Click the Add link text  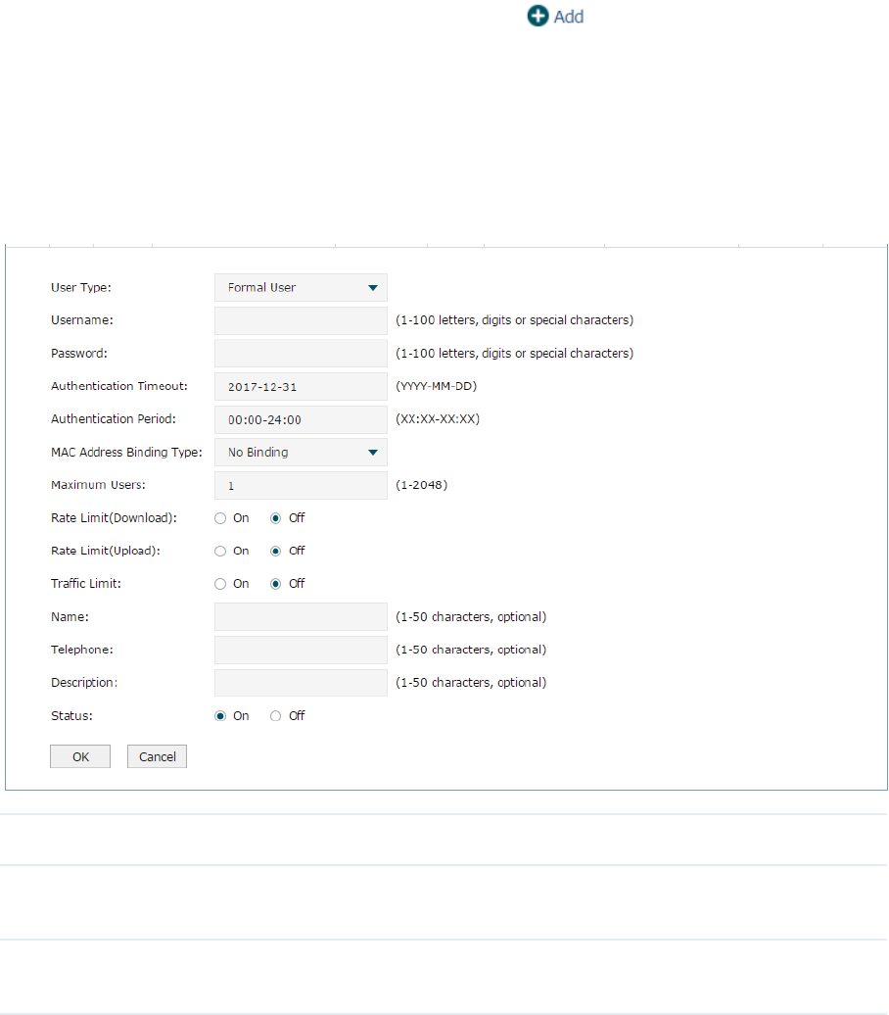tap(569, 17)
